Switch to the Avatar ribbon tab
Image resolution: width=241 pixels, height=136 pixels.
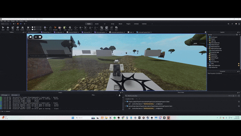click(x=97, y=24)
